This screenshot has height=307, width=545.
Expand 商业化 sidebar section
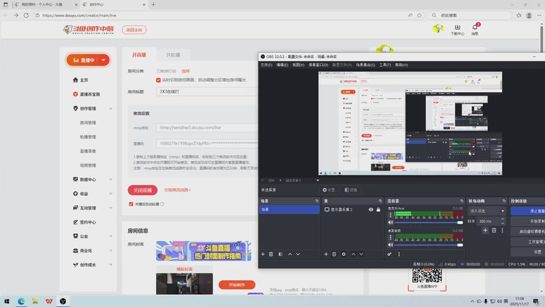click(x=111, y=250)
